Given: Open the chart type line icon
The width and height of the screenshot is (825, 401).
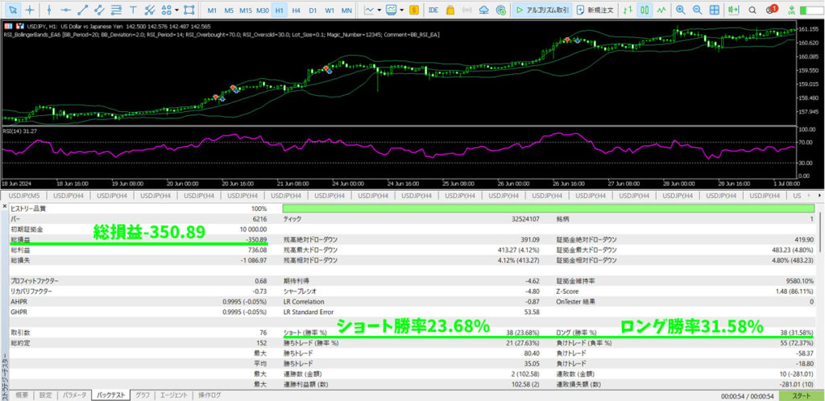Looking at the screenshot, I should (369, 10).
